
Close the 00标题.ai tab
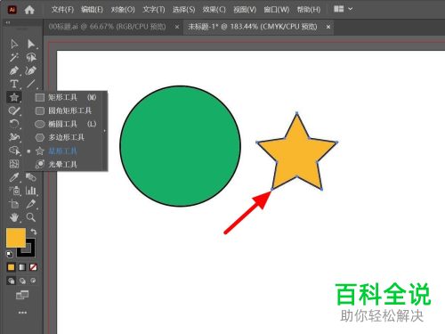point(177,27)
